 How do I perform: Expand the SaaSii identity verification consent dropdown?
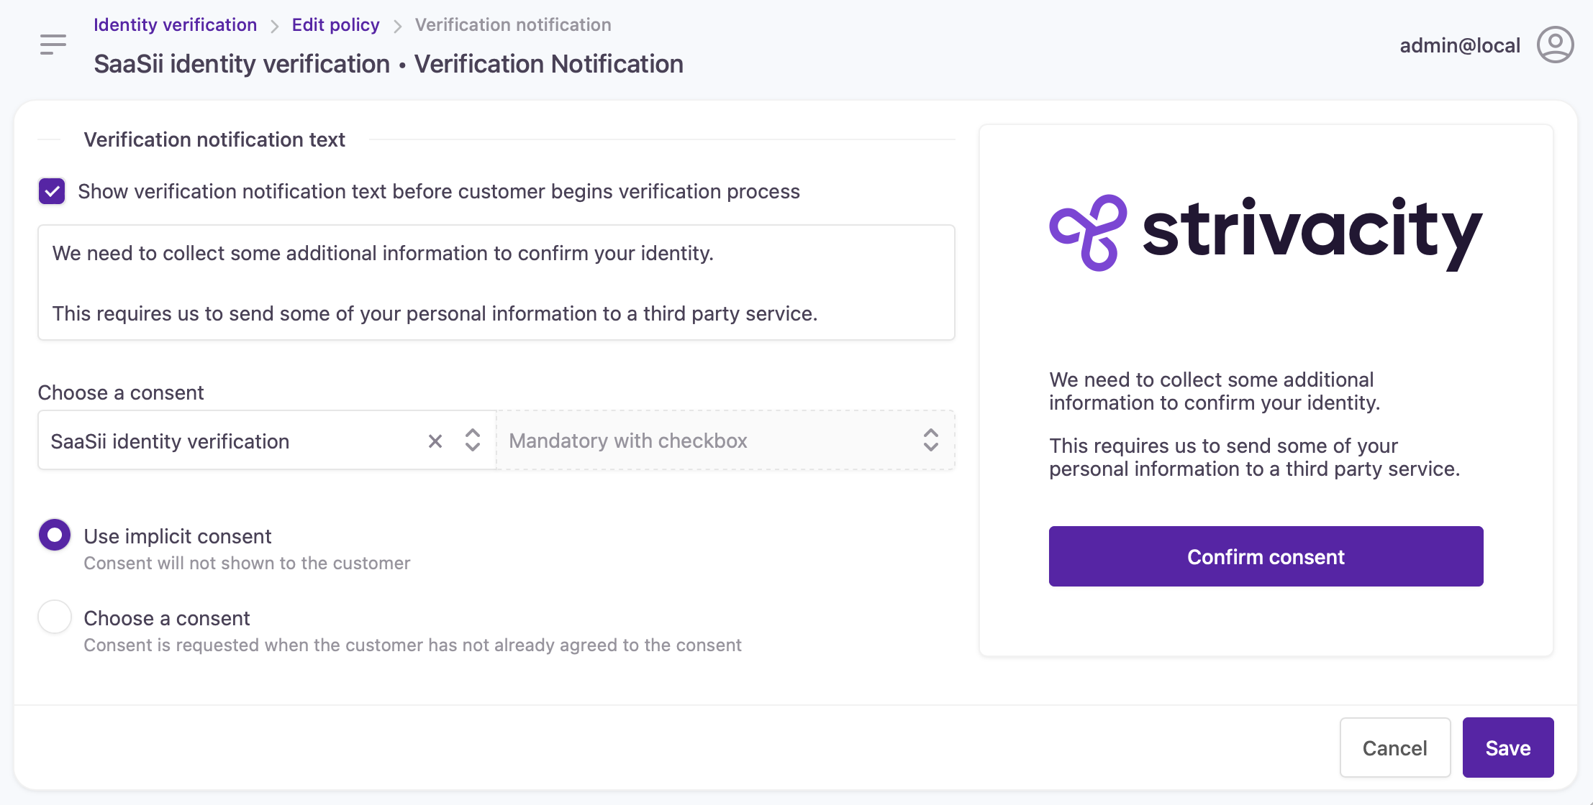472,441
